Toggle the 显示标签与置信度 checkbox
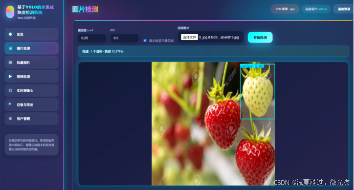 [145, 40]
